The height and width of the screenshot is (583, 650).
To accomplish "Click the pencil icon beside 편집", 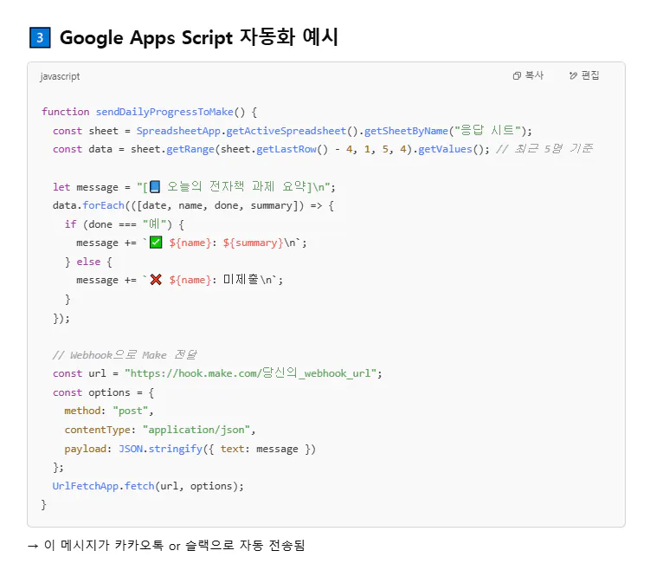I will (x=573, y=76).
